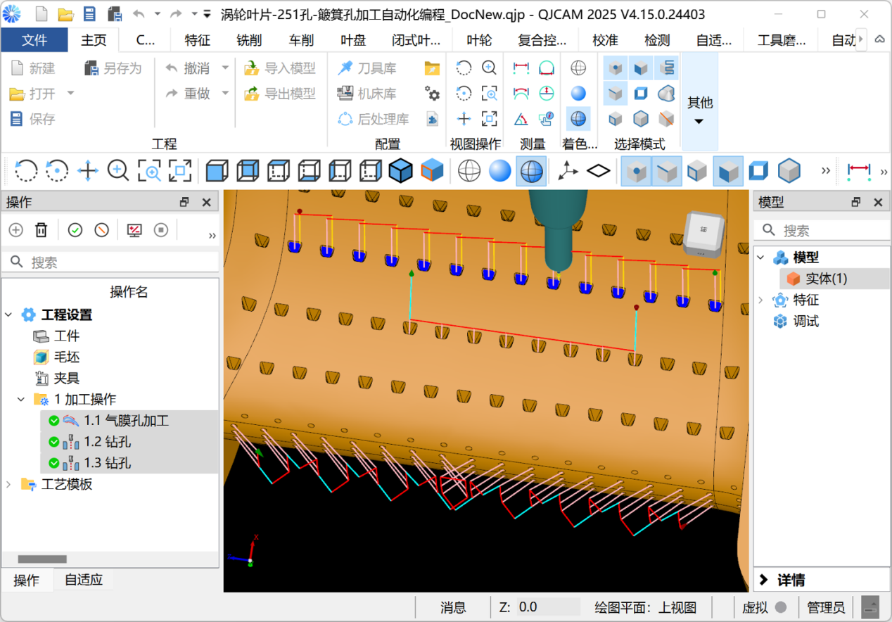892x622 pixels.
Task: Toggle green check status of 1.2 钻孔
Action: tap(54, 442)
